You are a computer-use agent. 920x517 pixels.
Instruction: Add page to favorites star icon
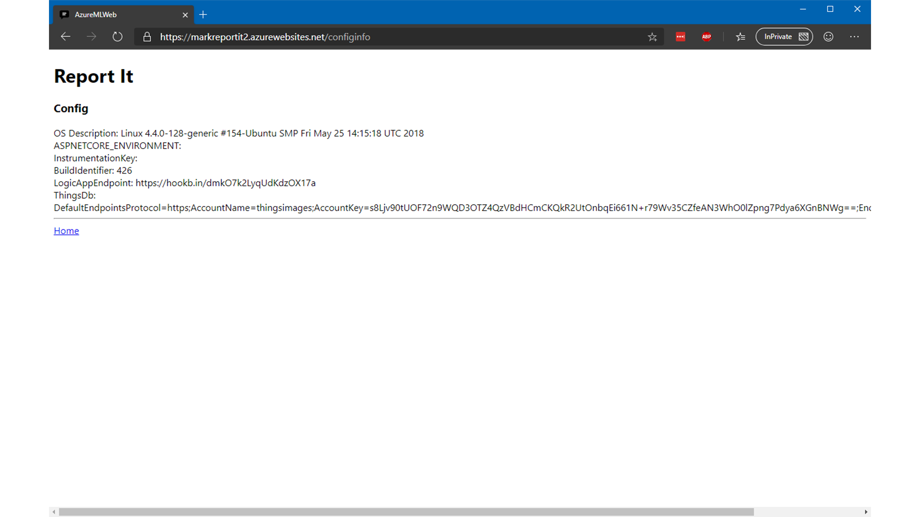pos(652,37)
